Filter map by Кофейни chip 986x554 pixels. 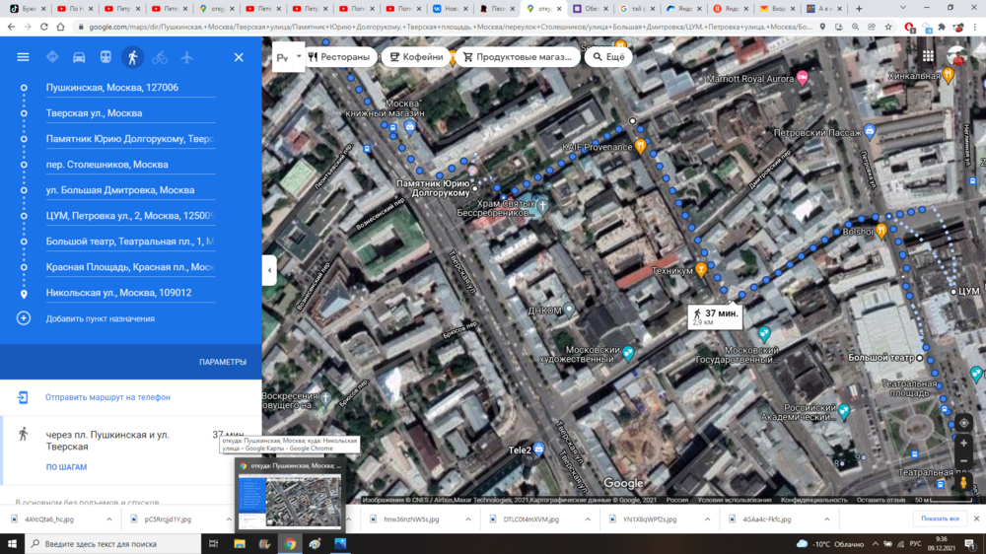(416, 57)
